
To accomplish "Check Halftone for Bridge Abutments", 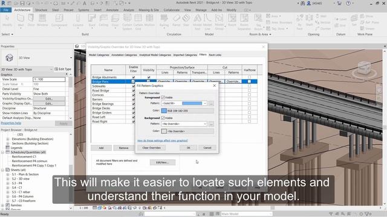I will click(249, 77).
